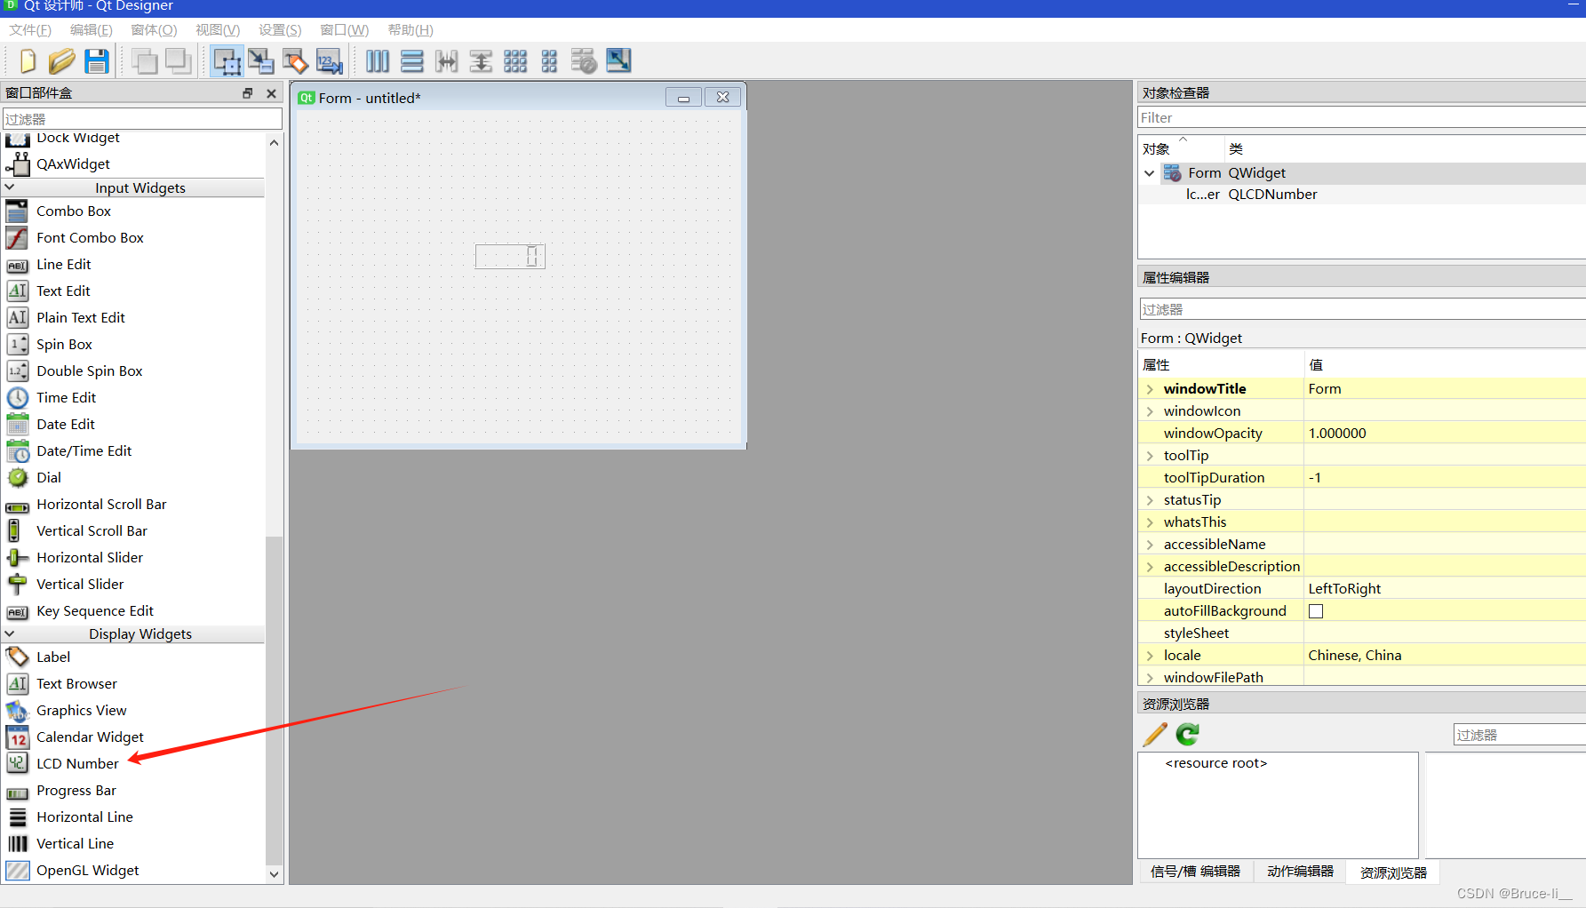Open the 窗体(O) menu
1586x908 pixels.
(x=154, y=30)
